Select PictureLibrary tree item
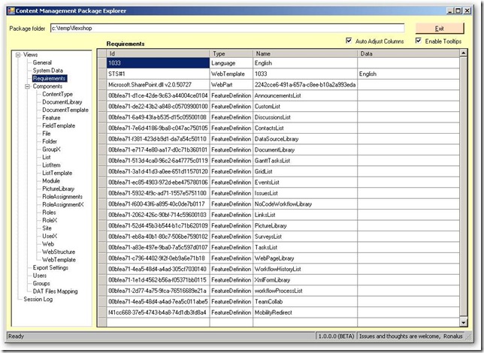Viewport: 484px width, 353px height. pyautogui.click(x=58, y=189)
